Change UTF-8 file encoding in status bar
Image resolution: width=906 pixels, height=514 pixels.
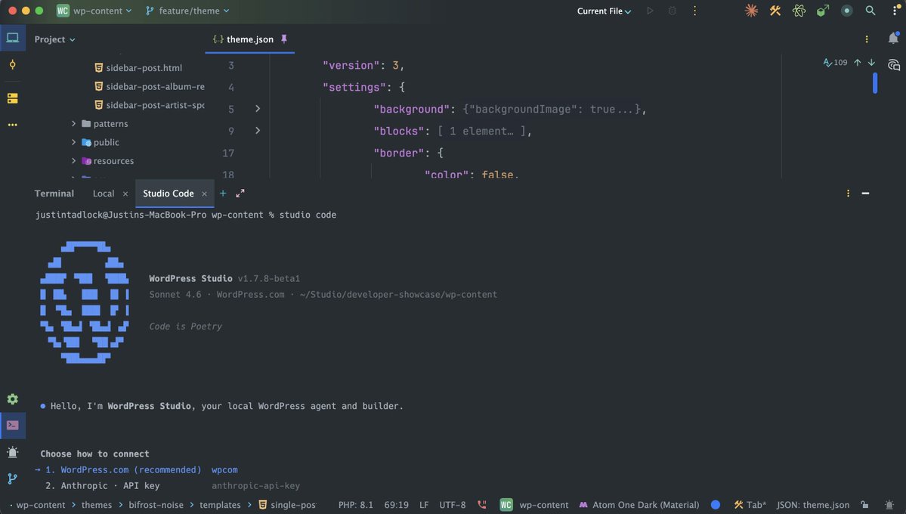click(453, 505)
